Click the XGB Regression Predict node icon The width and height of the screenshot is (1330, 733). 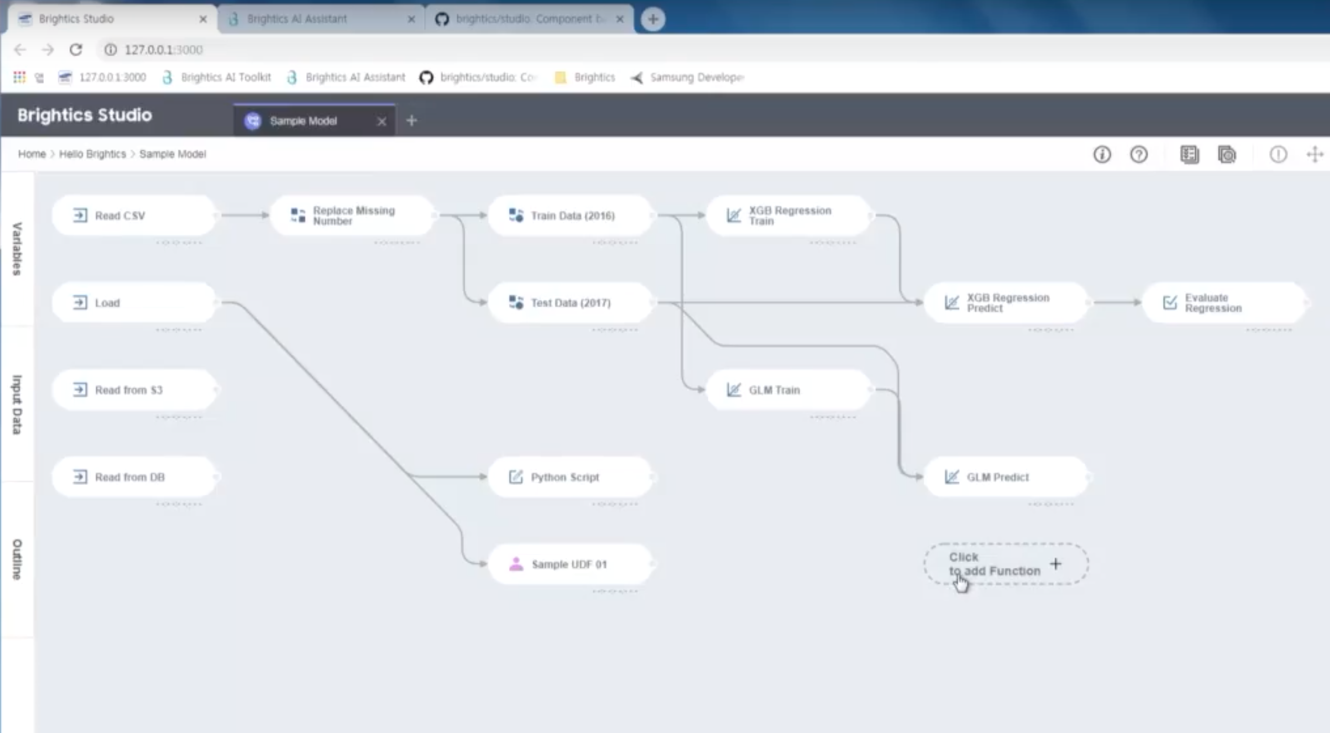(x=951, y=302)
